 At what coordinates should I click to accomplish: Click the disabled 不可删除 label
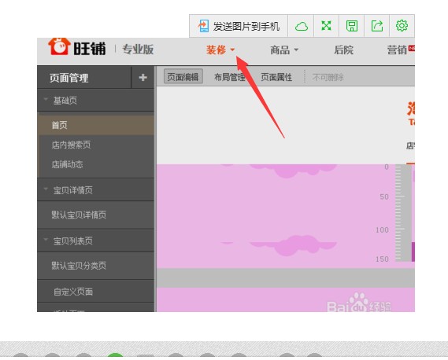coord(328,77)
